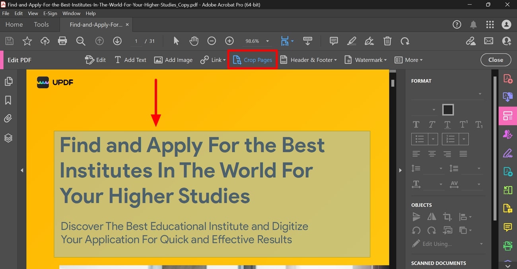The height and width of the screenshot is (269, 517).
Task: Open the Bookmarks panel
Action: pyautogui.click(x=8, y=100)
